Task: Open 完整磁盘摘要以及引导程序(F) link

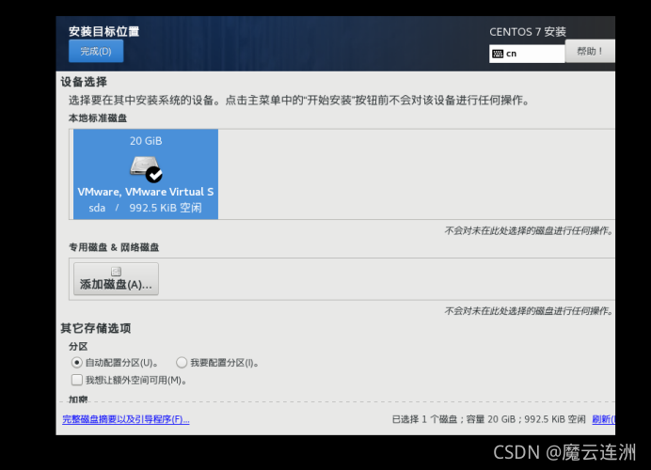Action: [126, 419]
